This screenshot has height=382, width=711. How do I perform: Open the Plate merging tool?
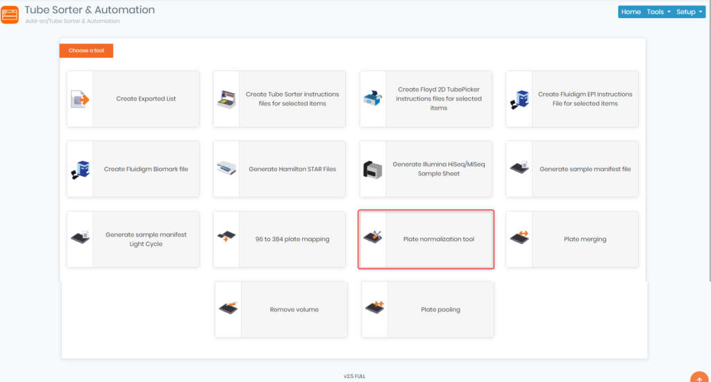pyautogui.click(x=572, y=239)
